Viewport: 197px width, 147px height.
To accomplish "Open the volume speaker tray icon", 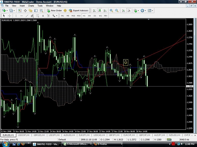I will tap(182, 144).
